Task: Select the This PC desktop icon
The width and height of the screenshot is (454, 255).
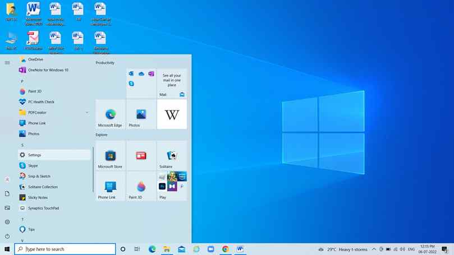Action: click(11, 41)
